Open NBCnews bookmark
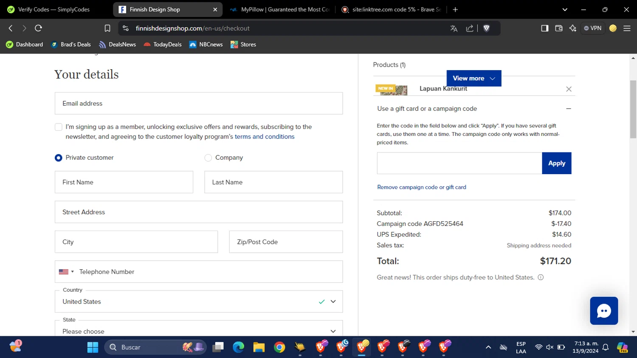The height and width of the screenshot is (358, 637). pos(206,45)
